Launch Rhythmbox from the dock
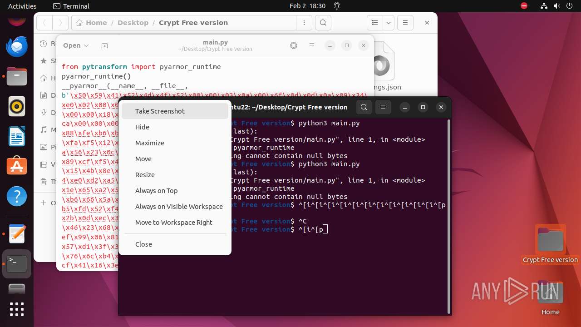 pos(17,107)
